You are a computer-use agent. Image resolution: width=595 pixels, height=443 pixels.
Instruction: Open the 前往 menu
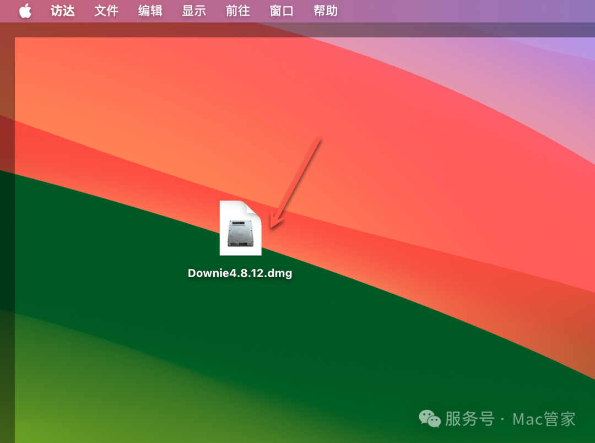point(238,10)
